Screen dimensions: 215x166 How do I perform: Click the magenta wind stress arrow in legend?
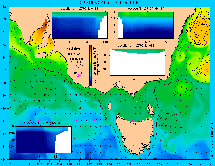pyautogui.click(x=75, y=51)
